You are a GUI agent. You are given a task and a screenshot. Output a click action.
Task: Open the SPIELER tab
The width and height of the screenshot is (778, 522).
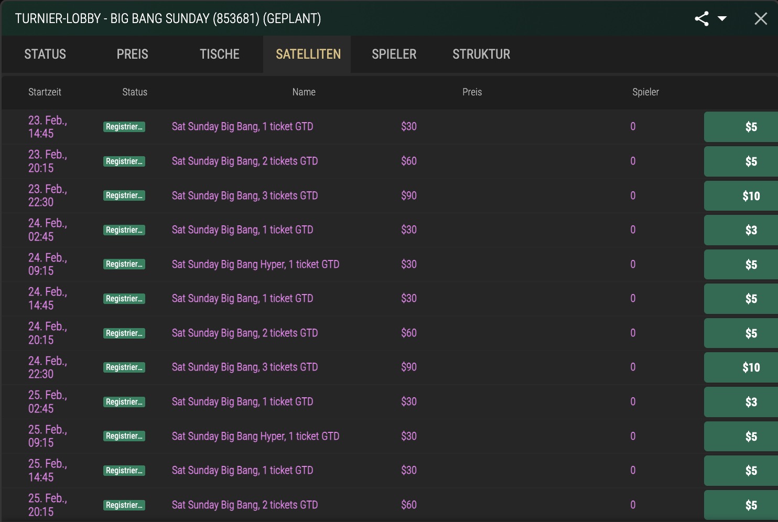[x=394, y=54]
